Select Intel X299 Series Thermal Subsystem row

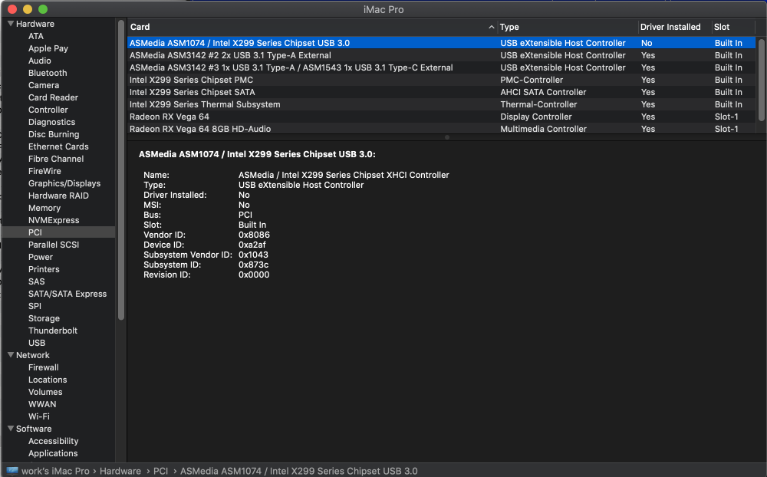point(441,104)
